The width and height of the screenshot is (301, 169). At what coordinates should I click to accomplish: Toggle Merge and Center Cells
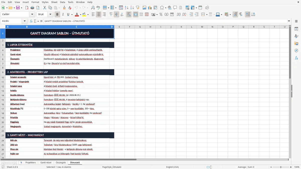(135, 15)
